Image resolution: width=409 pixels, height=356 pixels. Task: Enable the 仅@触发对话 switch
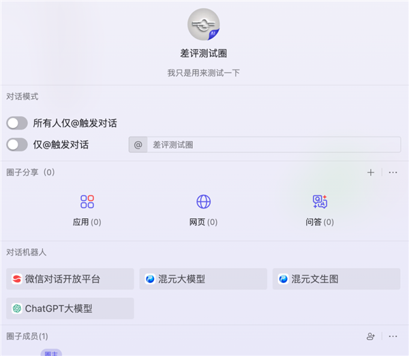(17, 145)
